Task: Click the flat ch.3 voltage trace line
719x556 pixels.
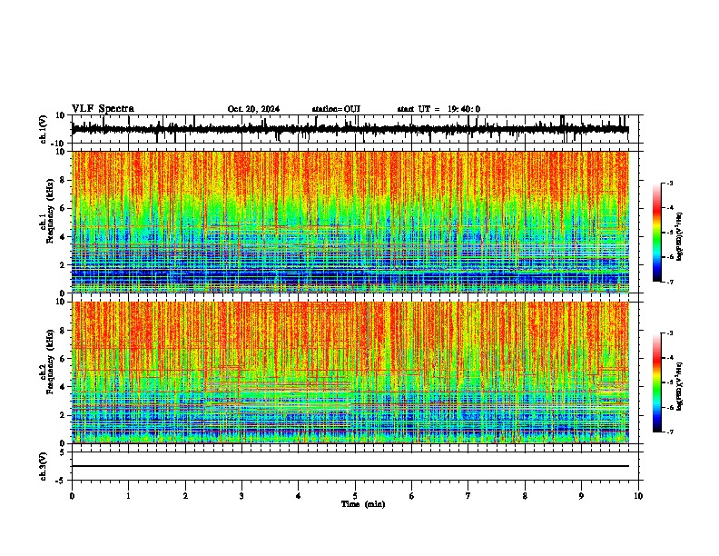Action: pos(350,466)
